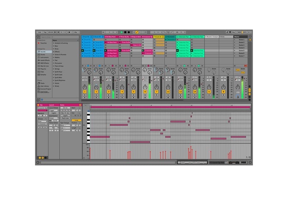
Task: Select Instruments category in browser
Action: click(x=44, y=58)
